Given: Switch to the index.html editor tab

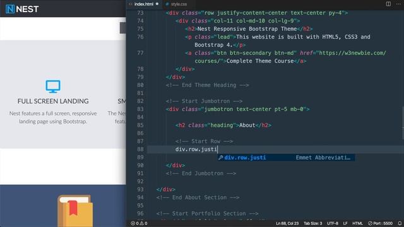Looking at the screenshot, I should 143,4.
